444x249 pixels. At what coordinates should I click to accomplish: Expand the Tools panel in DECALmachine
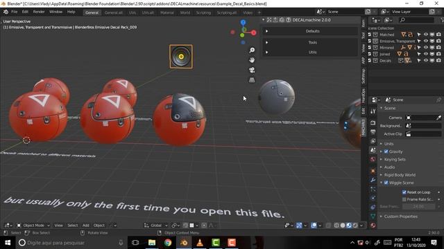coord(310,42)
